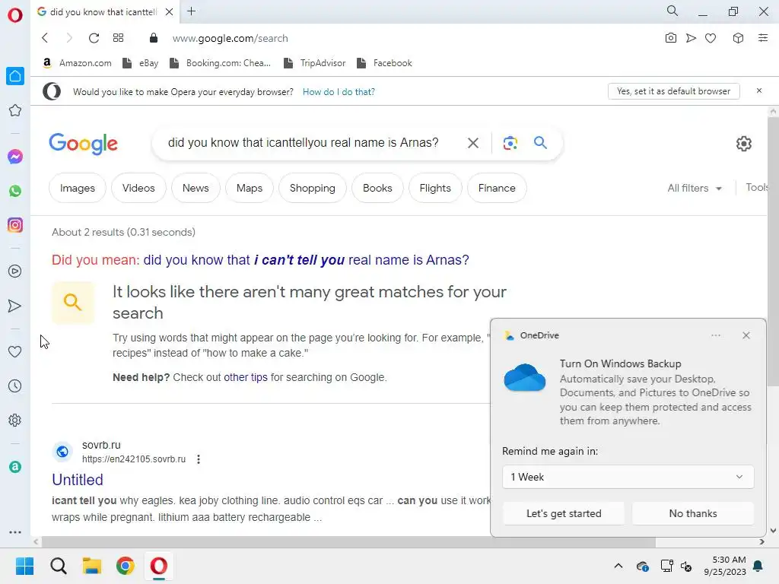The width and height of the screenshot is (779, 584).
Task: Click No thanks in OneDrive popup
Action: coord(693,513)
